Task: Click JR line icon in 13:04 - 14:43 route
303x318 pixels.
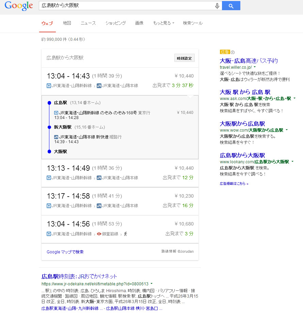Action: 99,86
